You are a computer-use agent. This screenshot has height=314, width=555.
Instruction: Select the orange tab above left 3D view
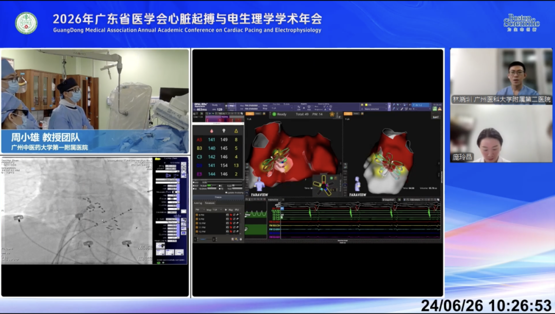pos(250,114)
